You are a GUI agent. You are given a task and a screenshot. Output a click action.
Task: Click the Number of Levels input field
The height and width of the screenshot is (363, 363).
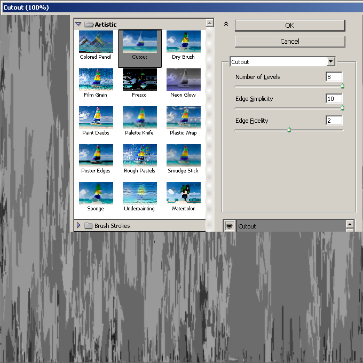[334, 77]
